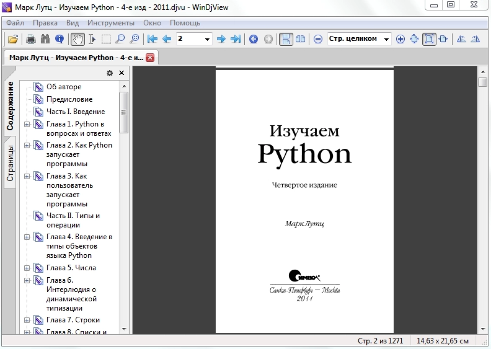
Task: Expand Глава 5. Числа node
Action: (27, 268)
